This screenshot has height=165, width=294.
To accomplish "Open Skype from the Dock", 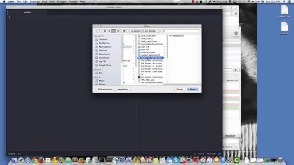I will click(175, 160).
